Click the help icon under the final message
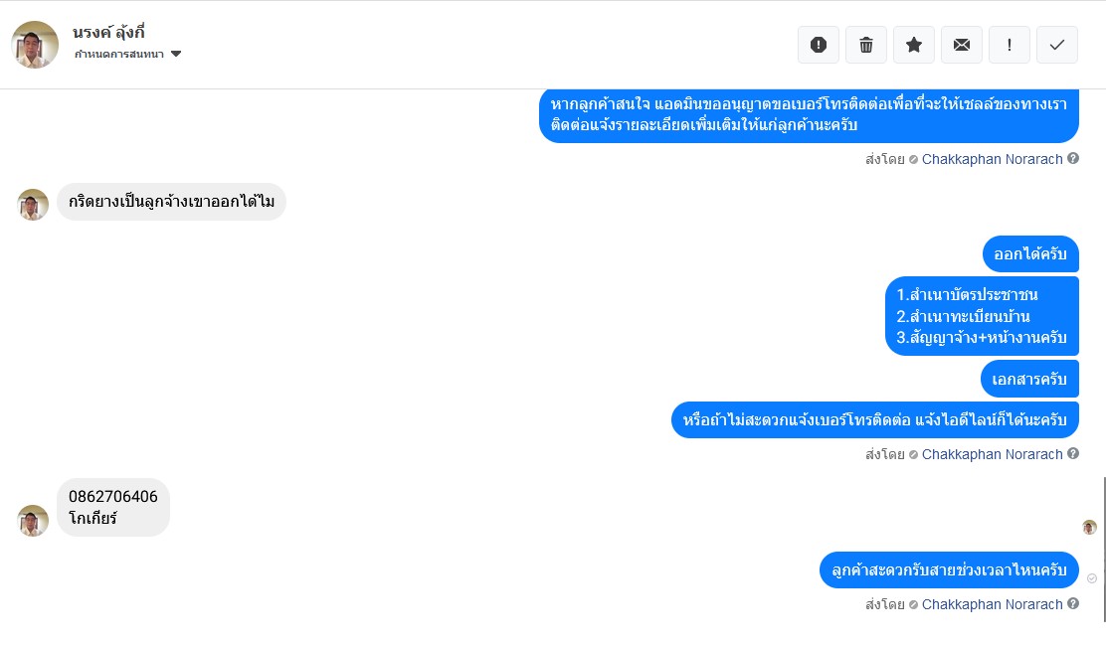The image size is (1106, 646). (x=1073, y=604)
